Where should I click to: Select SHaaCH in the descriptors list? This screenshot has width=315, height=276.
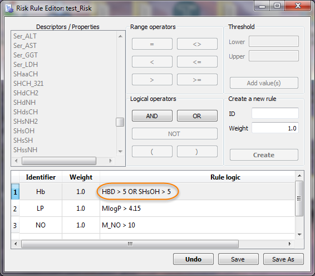click(x=26, y=74)
